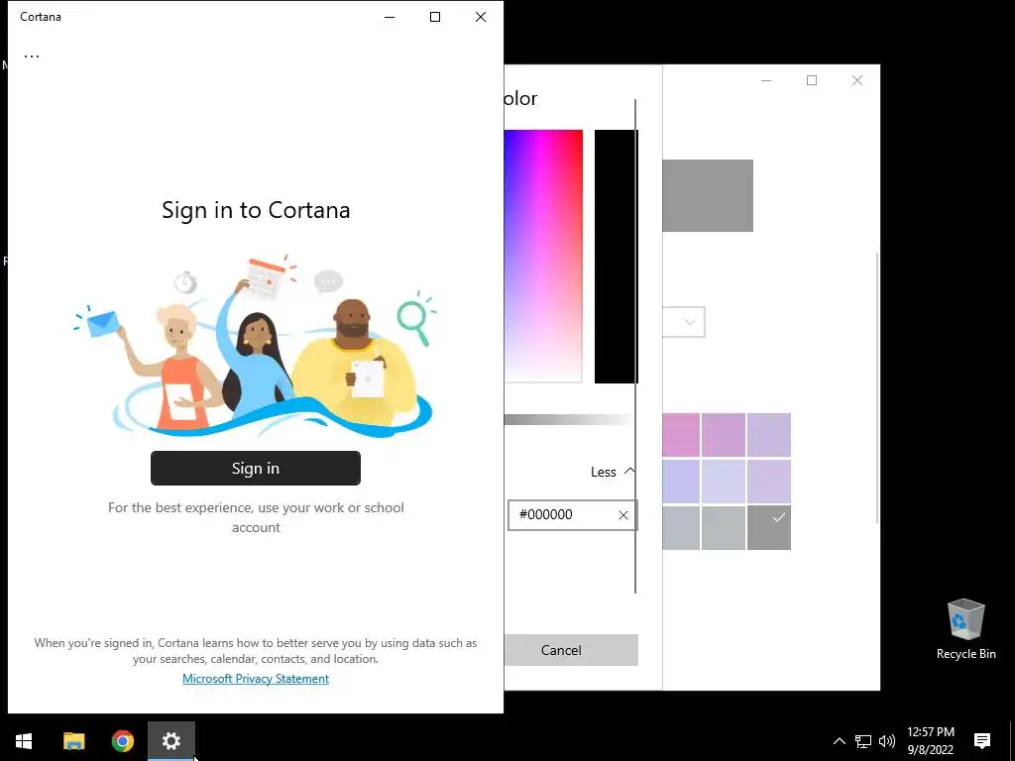Choose the light purple swatch, middle row right
Screen dimensions: 1015x761
pyautogui.click(x=769, y=482)
